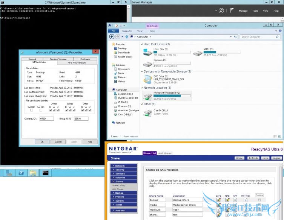Click the NETGEAR Logout button
The height and width of the screenshot is (220, 284).
[276, 158]
